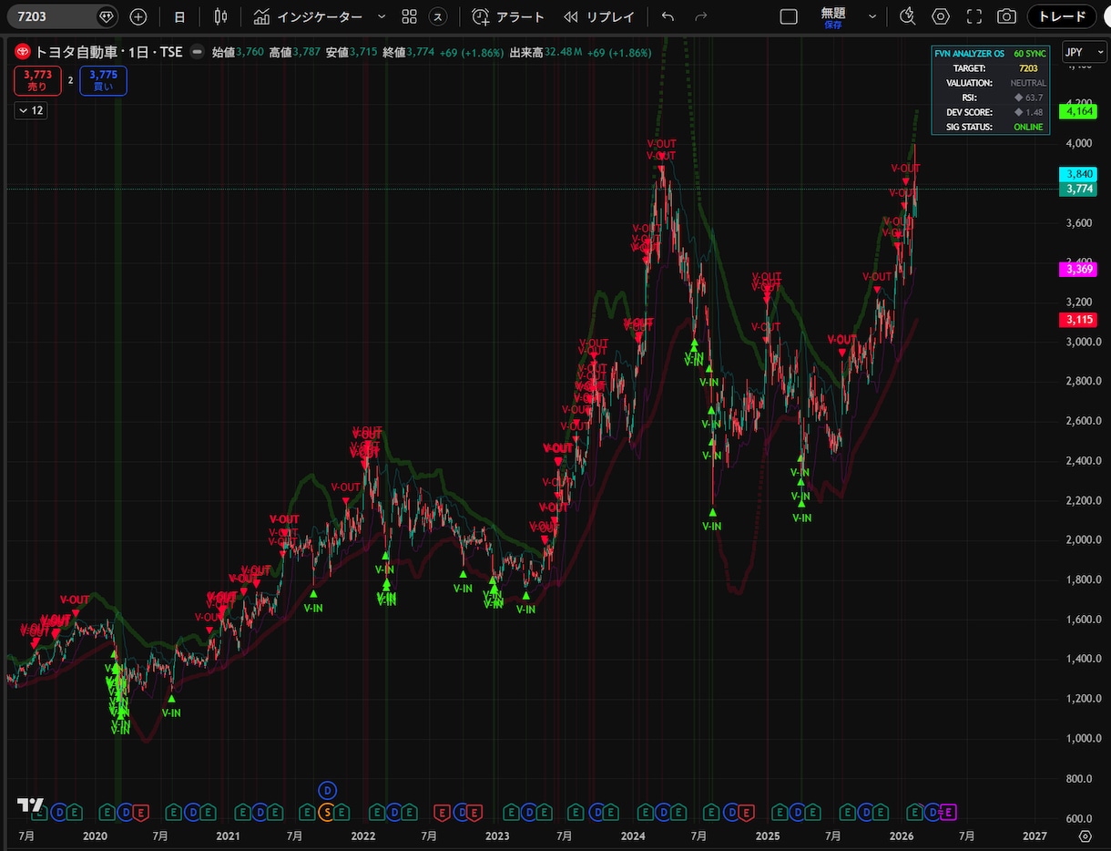The image size is (1111, 851).
Task: Click the Toyota logo icon in legend
Action: tap(22, 53)
